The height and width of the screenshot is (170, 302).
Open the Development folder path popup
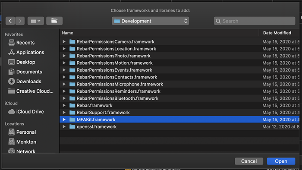(151, 21)
